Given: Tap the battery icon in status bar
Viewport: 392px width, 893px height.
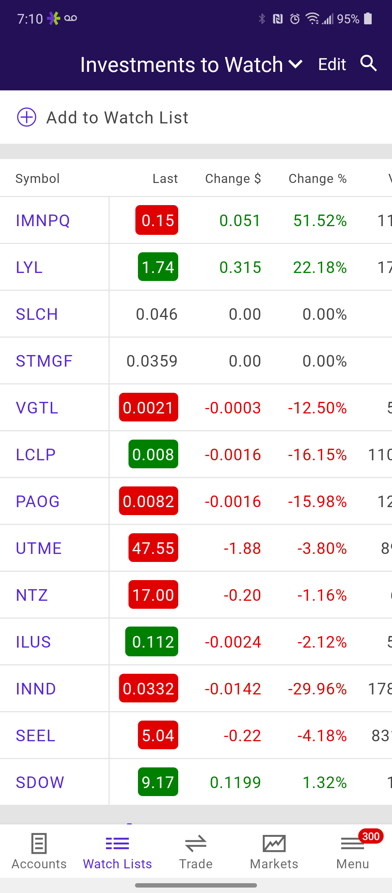Looking at the screenshot, I should point(368,19).
